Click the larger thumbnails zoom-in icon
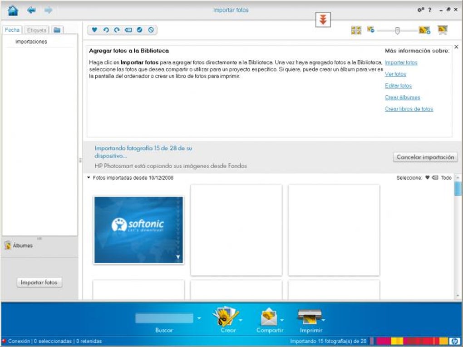 pyautogui.click(x=424, y=30)
